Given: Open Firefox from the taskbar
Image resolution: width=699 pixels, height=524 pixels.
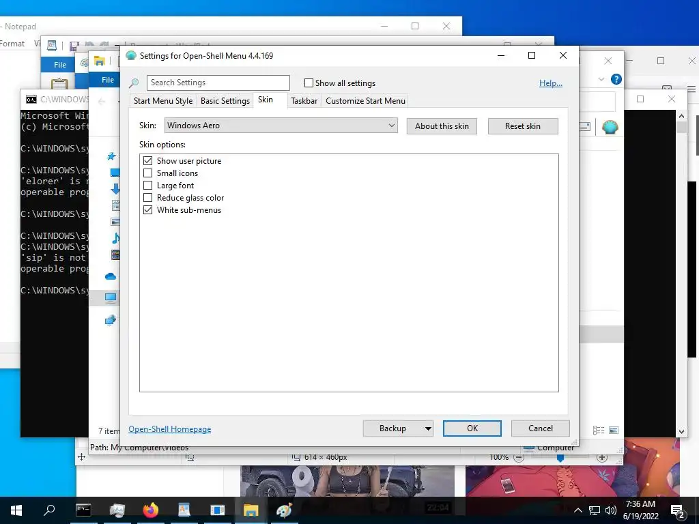Looking at the screenshot, I should click(x=151, y=510).
